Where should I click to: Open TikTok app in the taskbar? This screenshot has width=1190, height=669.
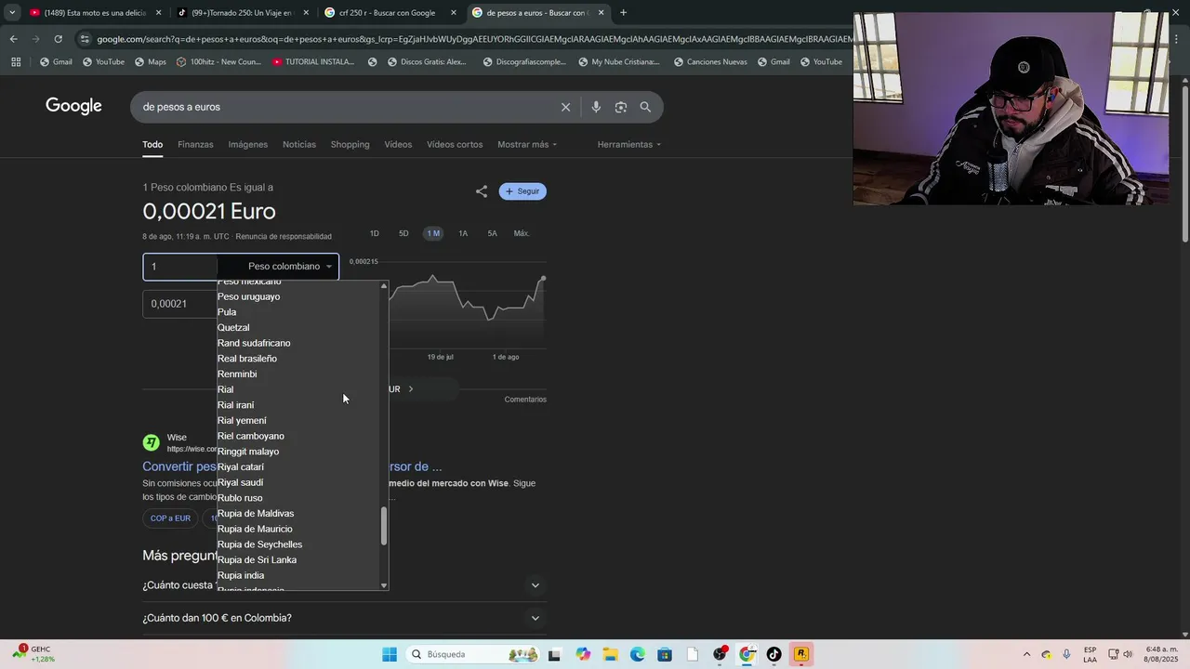773,654
